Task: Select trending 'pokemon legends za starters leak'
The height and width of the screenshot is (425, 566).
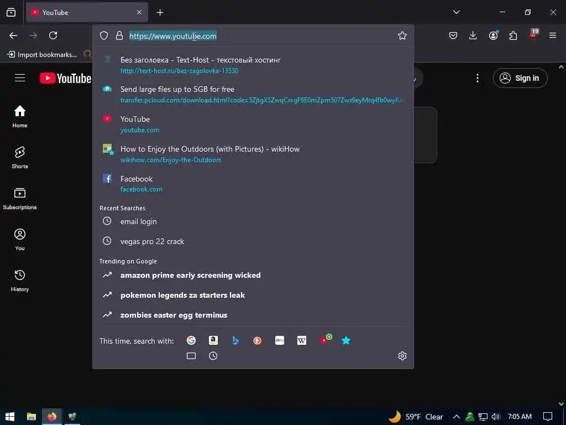Action: click(253, 296)
